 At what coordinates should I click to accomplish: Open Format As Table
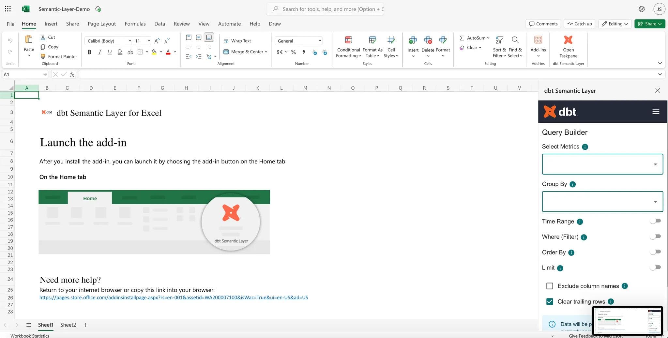click(372, 47)
